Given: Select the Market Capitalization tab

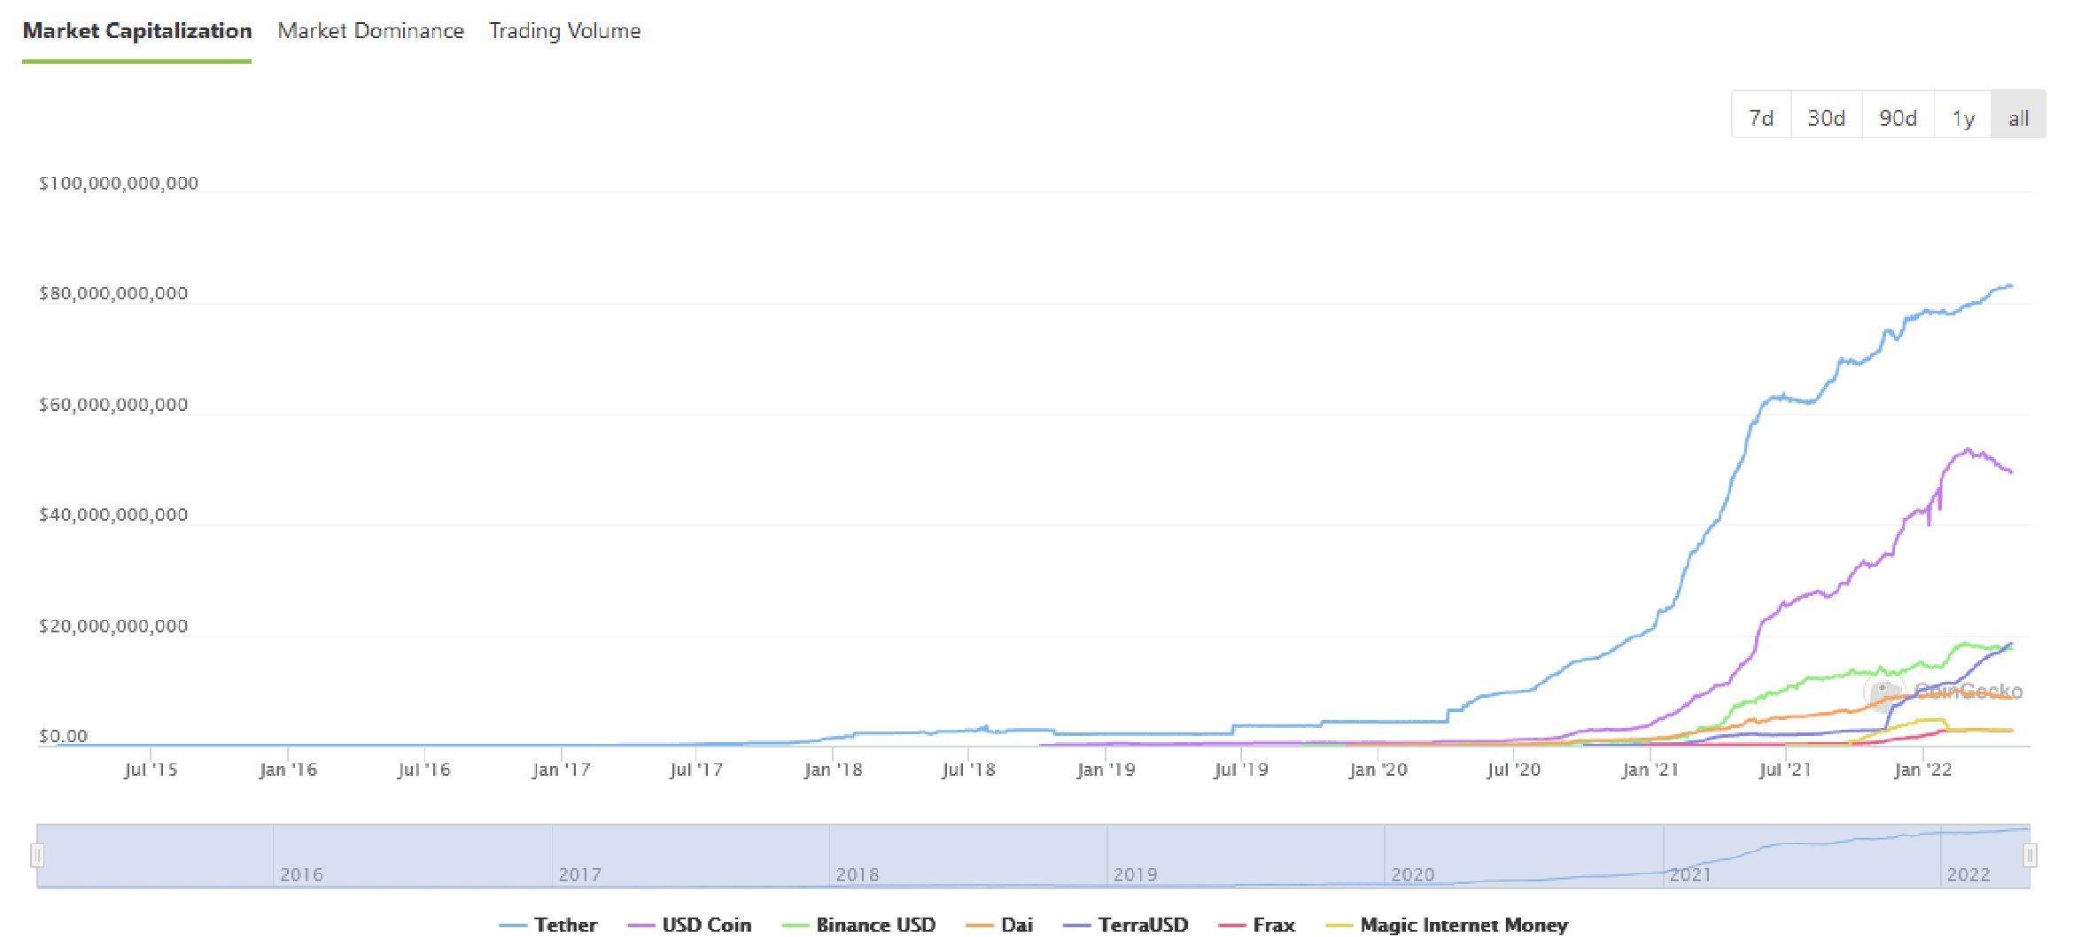Looking at the screenshot, I should point(136,30).
